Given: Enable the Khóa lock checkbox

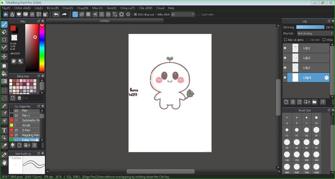Looking at the screenshot, I should (324, 40).
